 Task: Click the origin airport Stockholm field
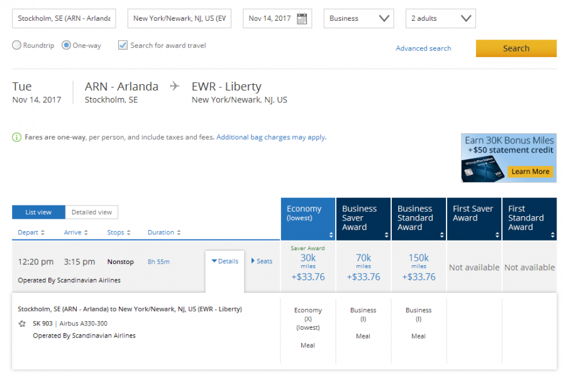[64, 19]
